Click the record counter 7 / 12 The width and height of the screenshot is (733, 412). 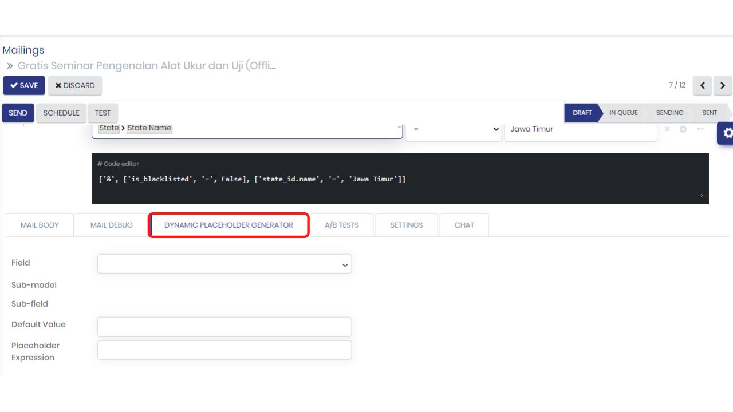677,85
